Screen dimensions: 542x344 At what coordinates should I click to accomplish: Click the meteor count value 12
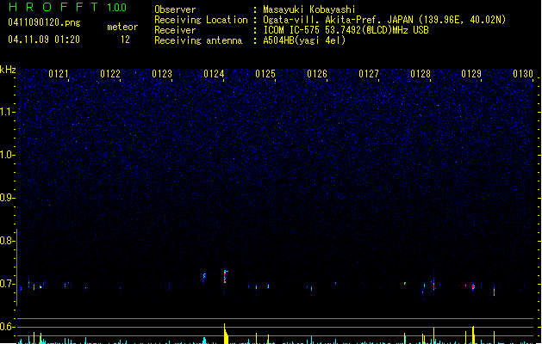(125, 40)
